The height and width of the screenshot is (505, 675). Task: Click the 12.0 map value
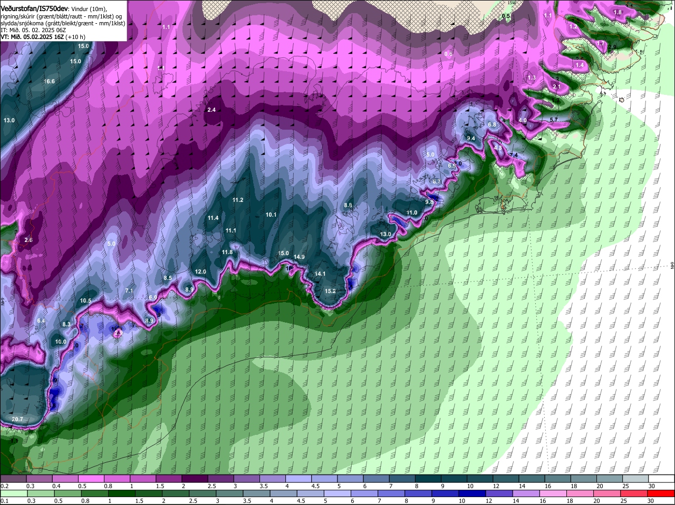point(200,271)
